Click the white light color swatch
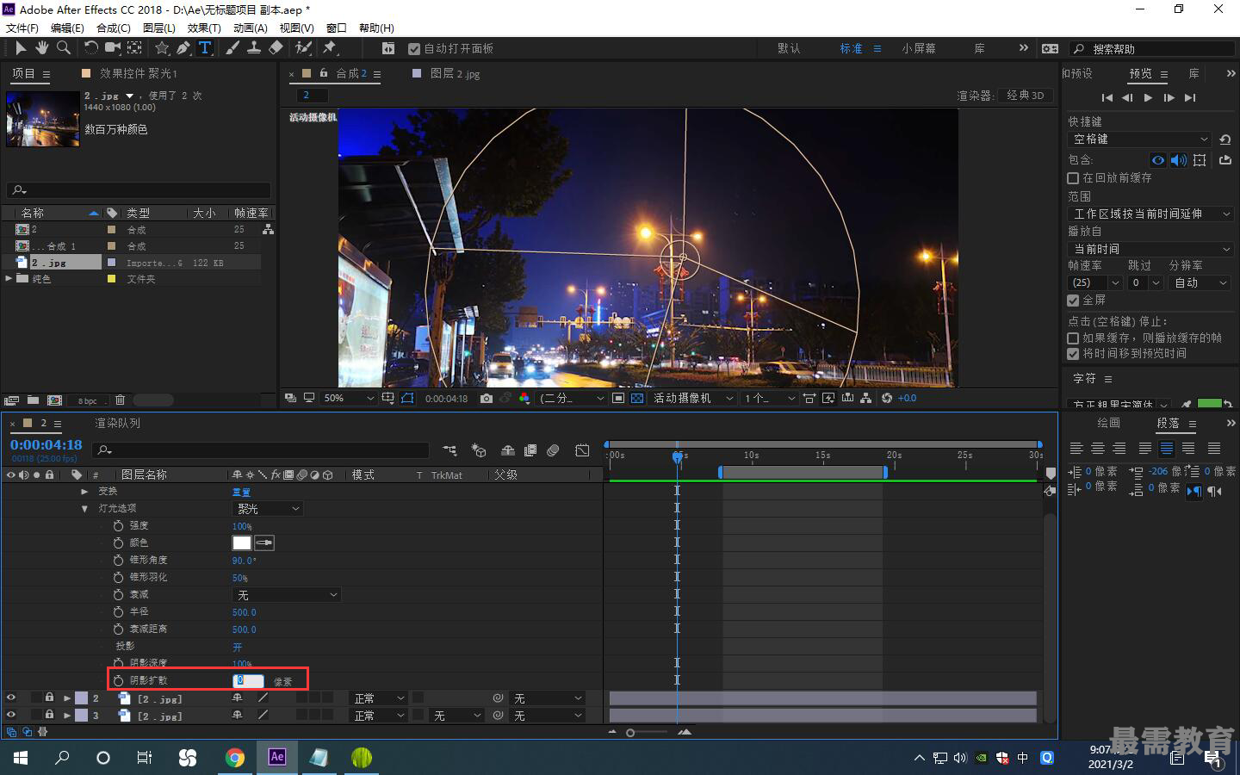The width and height of the screenshot is (1240, 775). tap(242, 542)
